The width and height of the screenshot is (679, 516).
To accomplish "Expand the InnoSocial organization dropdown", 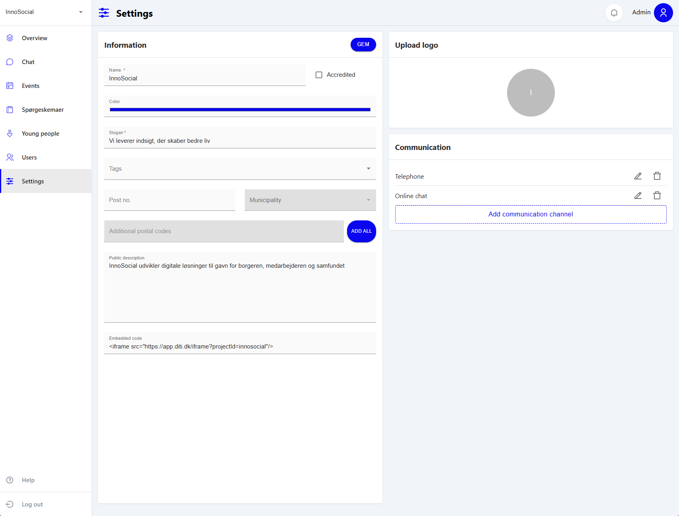I will [46, 12].
